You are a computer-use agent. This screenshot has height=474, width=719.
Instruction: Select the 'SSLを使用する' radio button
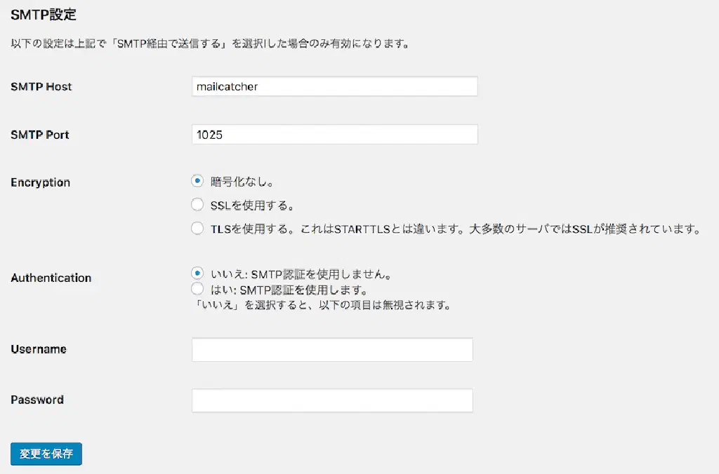(x=197, y=205)
